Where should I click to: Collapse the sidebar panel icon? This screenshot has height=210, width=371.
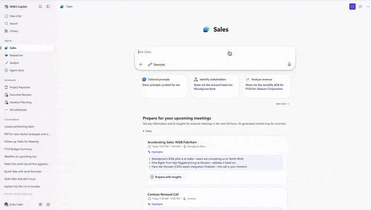(x=48, y=7)
